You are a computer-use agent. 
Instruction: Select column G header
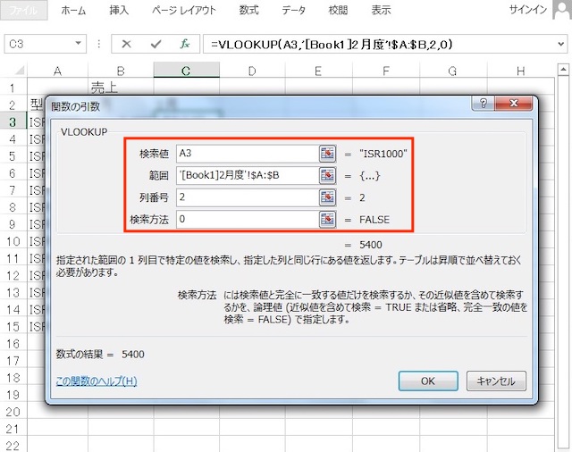click(x=453, y=71)
